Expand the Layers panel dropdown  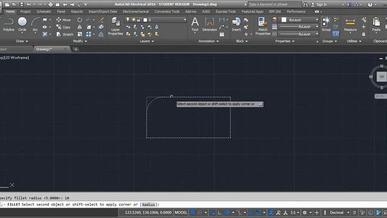[147, 41]
